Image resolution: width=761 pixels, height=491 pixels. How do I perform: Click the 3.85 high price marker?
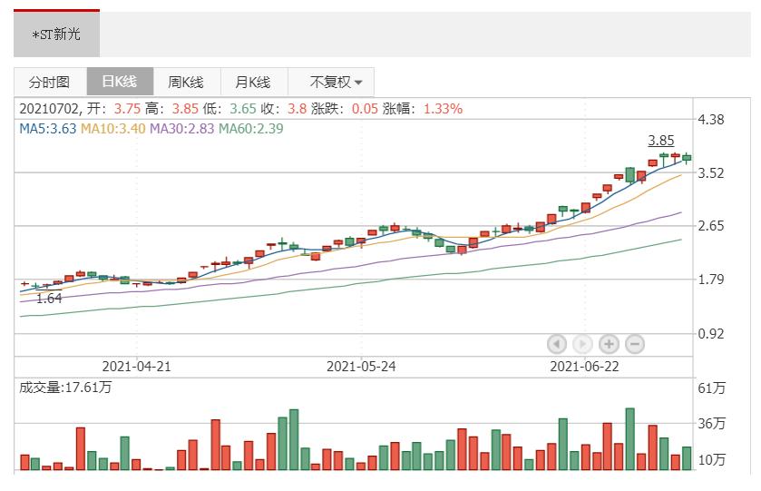pyautogui.click(x=661, y=141)
